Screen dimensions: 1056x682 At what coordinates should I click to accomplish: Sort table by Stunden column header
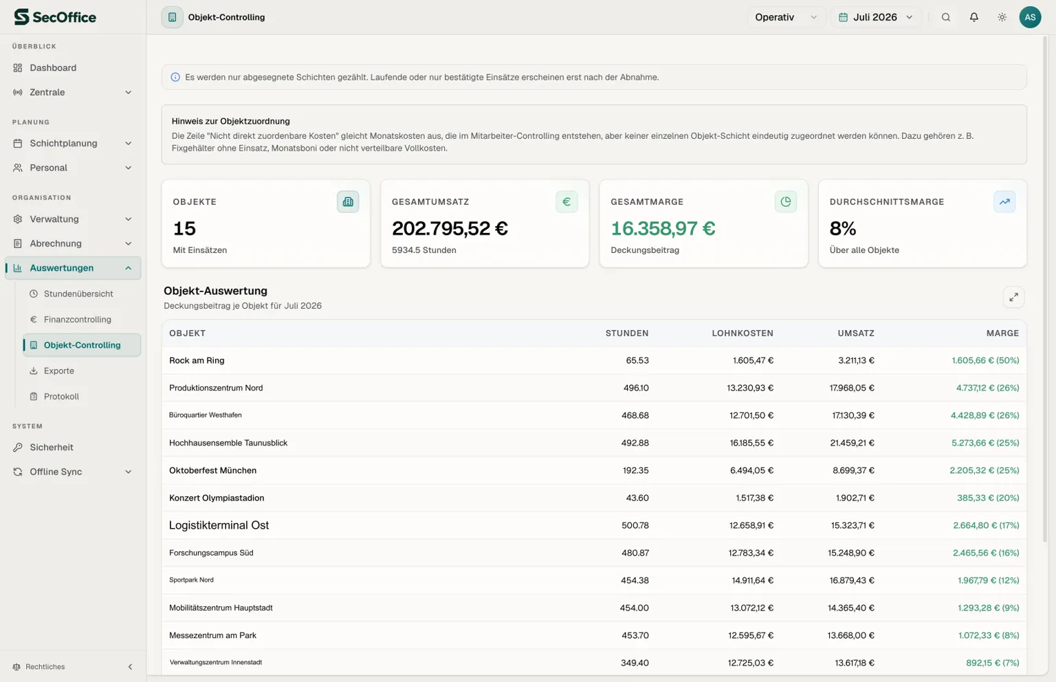pyautogui.click(x=627, y=333)
